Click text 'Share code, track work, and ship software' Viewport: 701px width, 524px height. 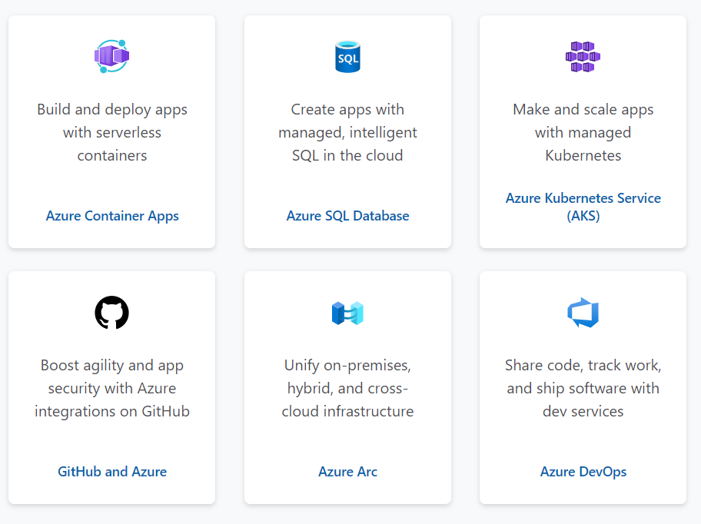[583, 376]
